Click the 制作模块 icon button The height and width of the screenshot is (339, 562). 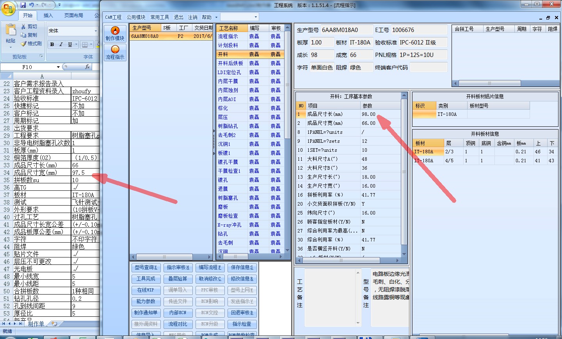tap(115, 34)
